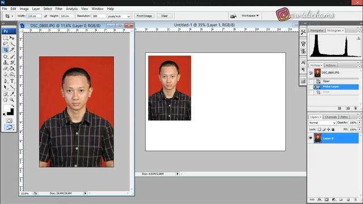Select the Zoom tool
This screenshot has width=363, height=204.
coord(12,100)
